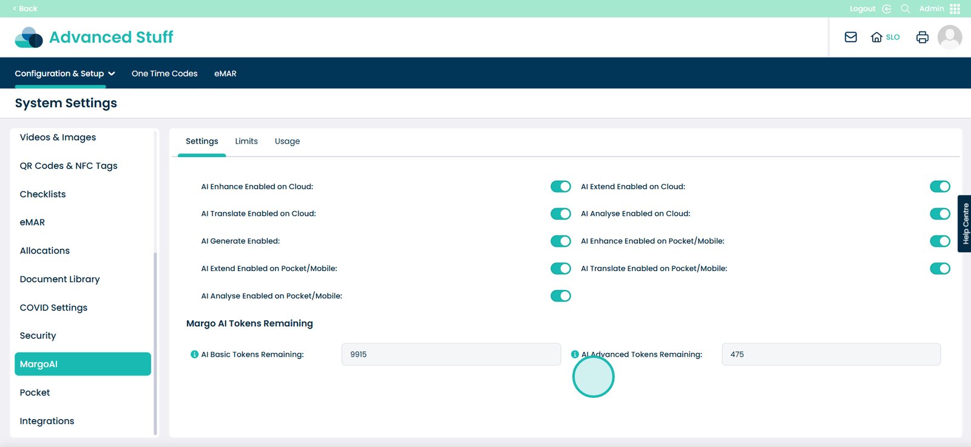Open the Admin apps grid icon
The image size is (971, 447).
(x=955, y=8)
